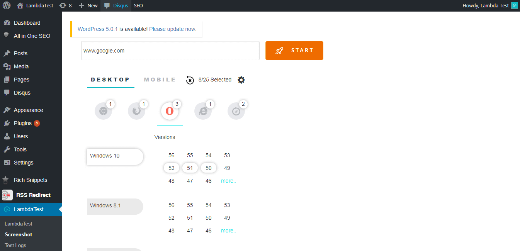This screenshot has width=520, height=251.
Task: Deselect Opera version 51 on Windows 10
Action: click(190, 168)
